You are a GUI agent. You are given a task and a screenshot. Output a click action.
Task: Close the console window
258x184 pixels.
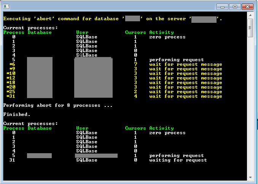247,7
